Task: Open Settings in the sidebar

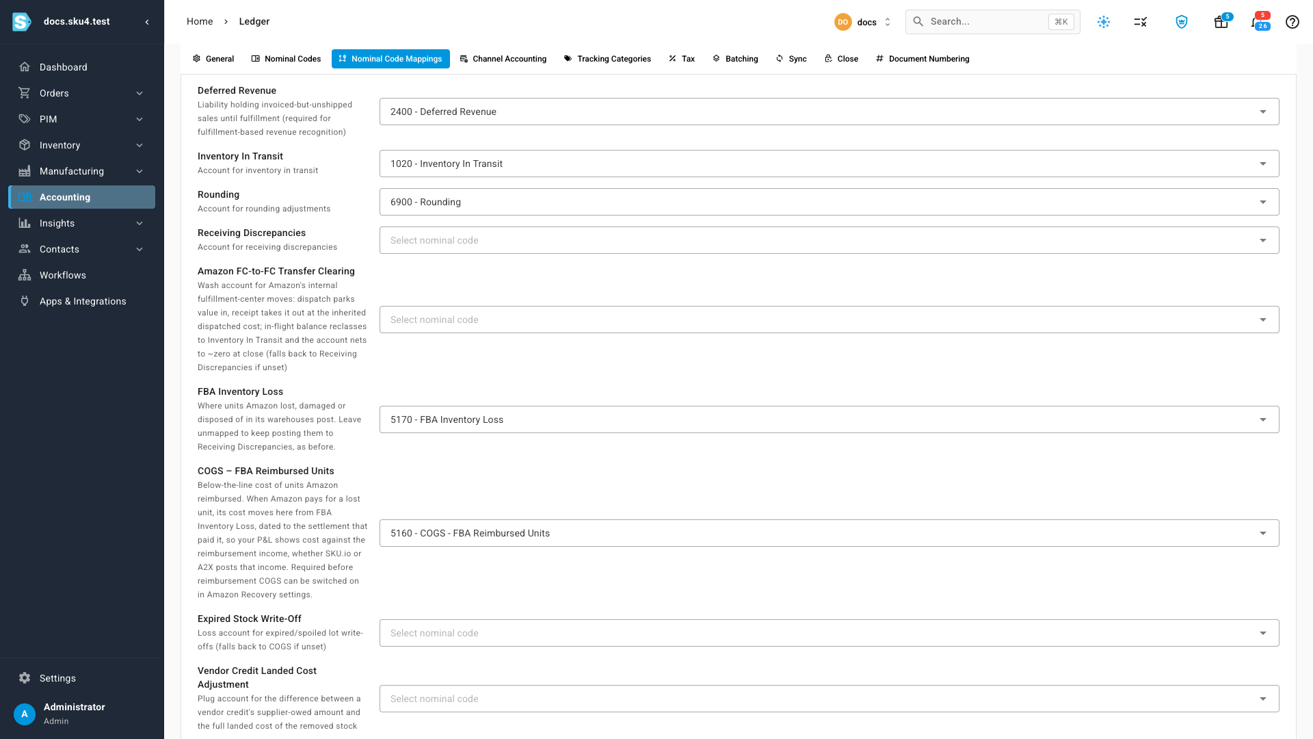Action: coord(82,678)
